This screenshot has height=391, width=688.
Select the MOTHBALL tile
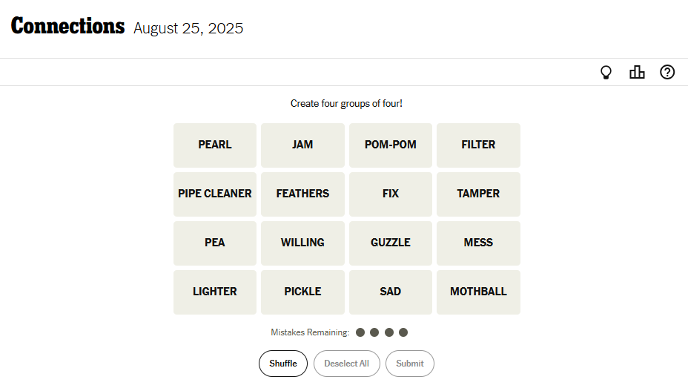coord(478,292)
